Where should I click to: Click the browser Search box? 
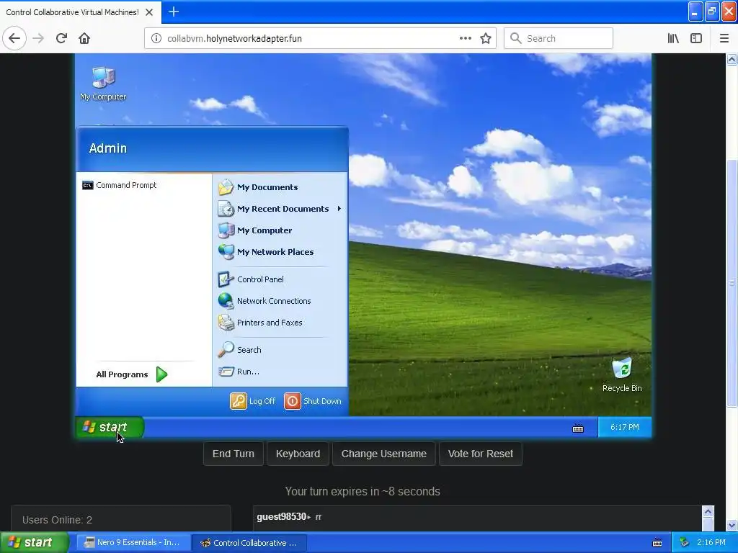(x=559, y=38)
